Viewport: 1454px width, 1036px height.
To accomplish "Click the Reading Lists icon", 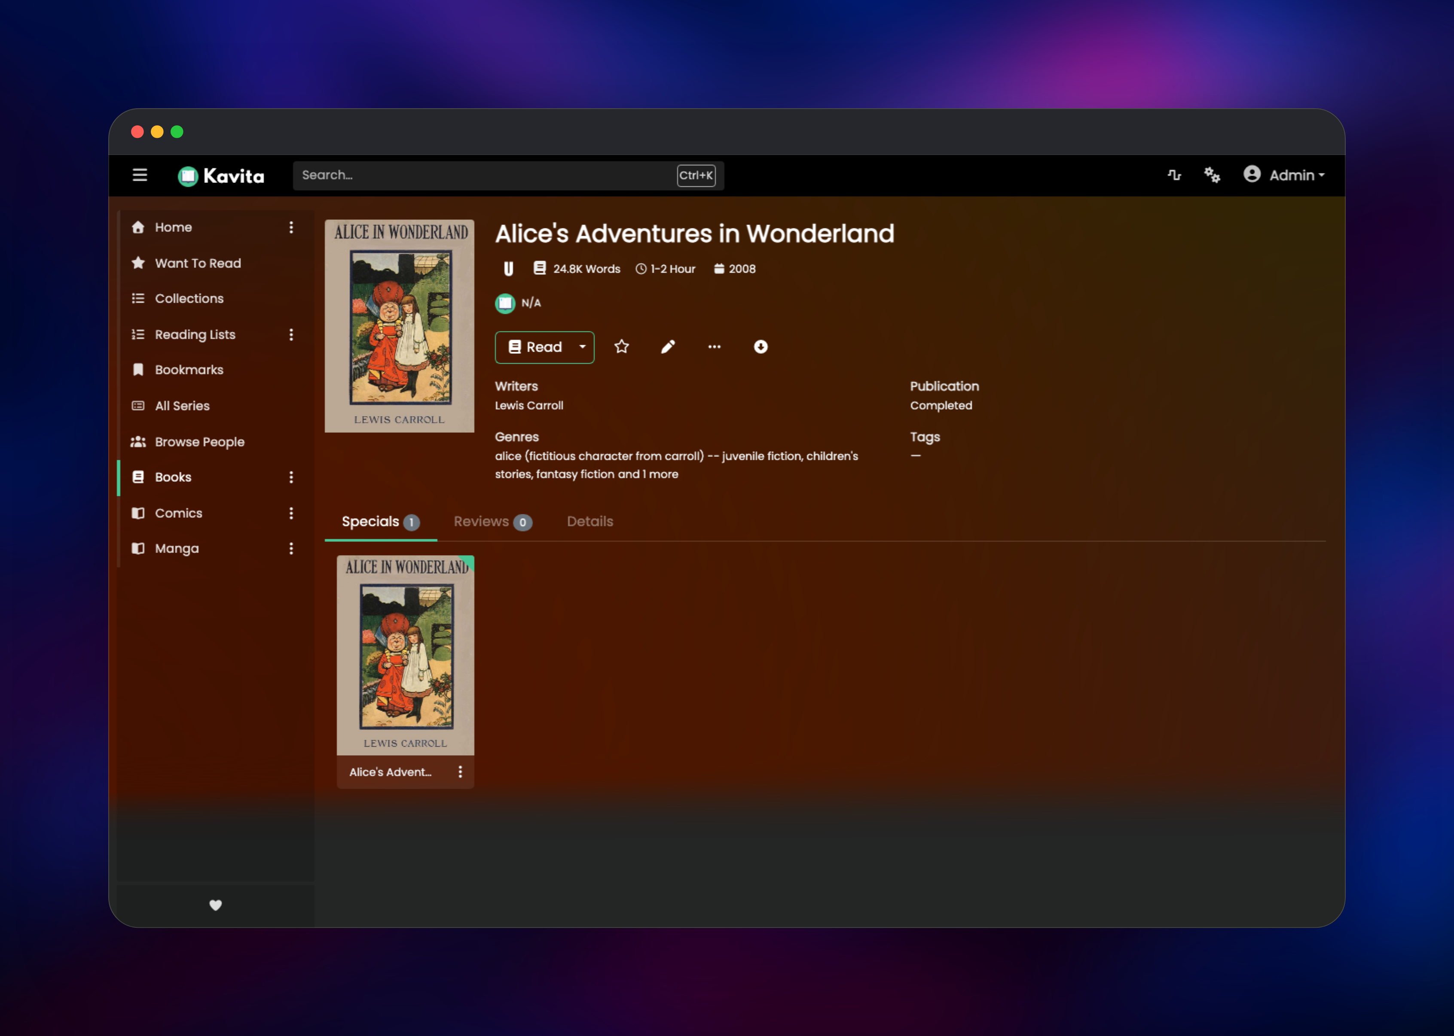I will coord(138,334).
